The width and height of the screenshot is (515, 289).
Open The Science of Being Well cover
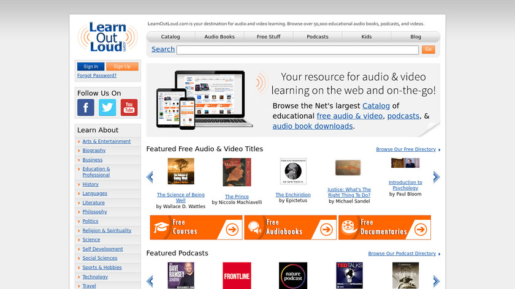pos(181,171)
